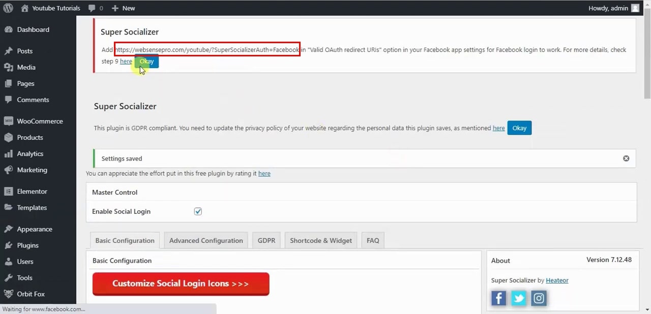Click the Posts pin icon
This screenshot has height=314, width=651.
click(x=8, y=51)
